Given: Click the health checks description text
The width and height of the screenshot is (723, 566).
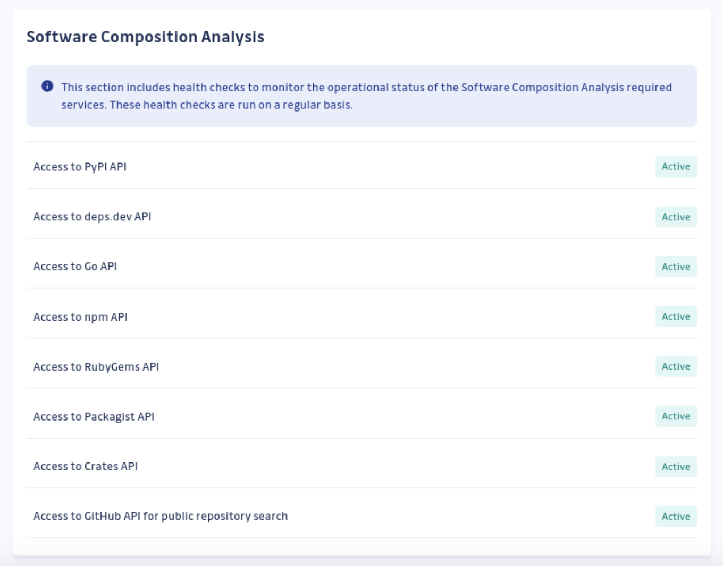Looking at the screenshot, I should pyautogui.click(x=366, y=96).
